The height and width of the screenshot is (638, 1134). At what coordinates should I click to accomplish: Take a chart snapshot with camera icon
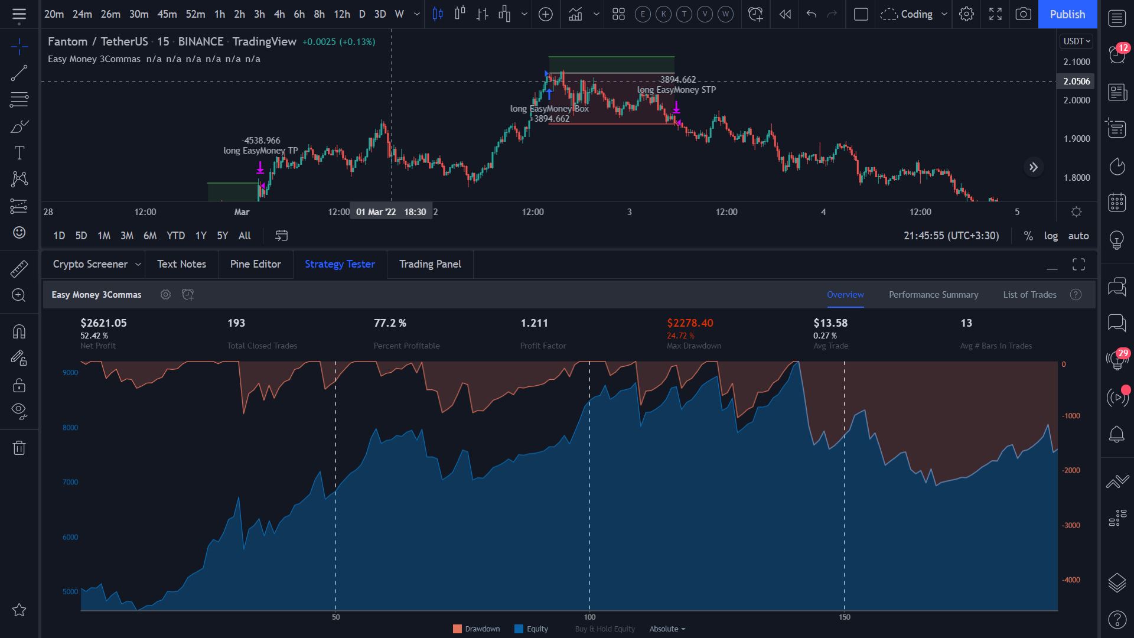tap(1024, 14)
